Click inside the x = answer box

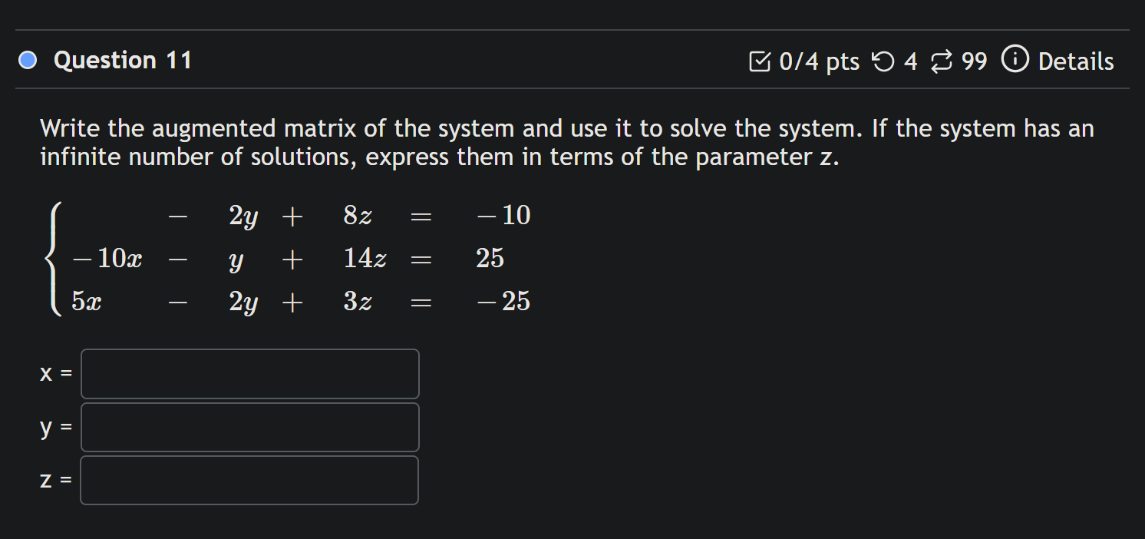coord(249,374)
